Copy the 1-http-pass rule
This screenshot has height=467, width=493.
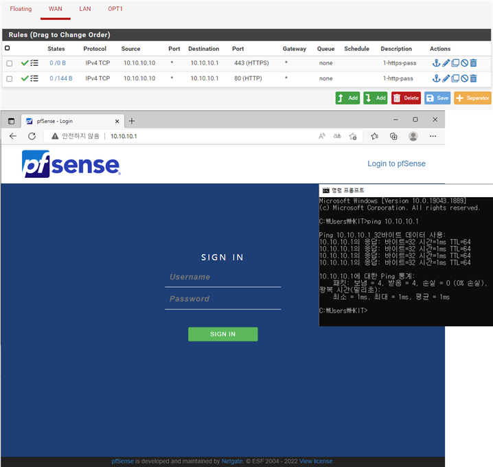[455, 78]
